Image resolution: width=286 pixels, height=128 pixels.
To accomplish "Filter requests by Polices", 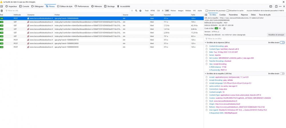I will (173, 11).
